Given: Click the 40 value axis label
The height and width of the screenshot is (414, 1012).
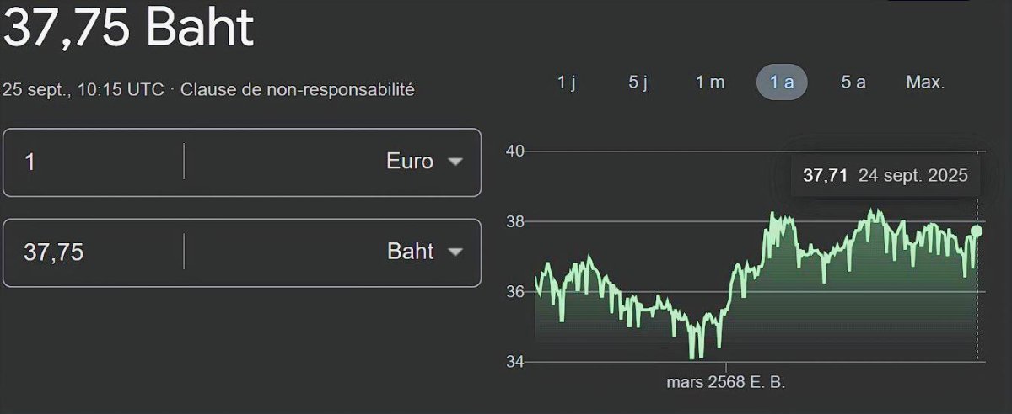Looking at the screenshot, I should click(x=514, y=151).
